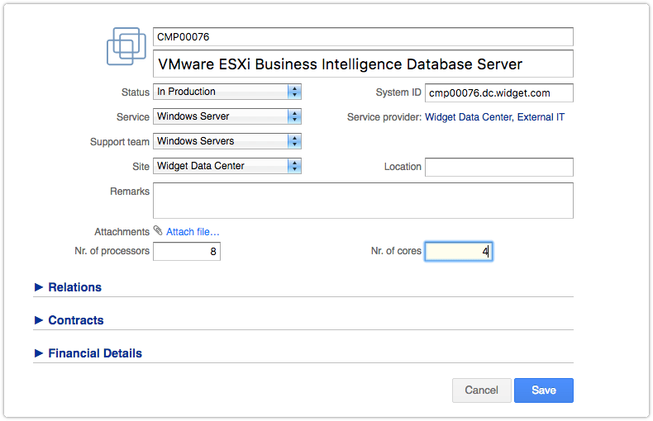This screenshot has height=421, width=653.
Task: Click the Nr. of processors field
Action: 187,252
